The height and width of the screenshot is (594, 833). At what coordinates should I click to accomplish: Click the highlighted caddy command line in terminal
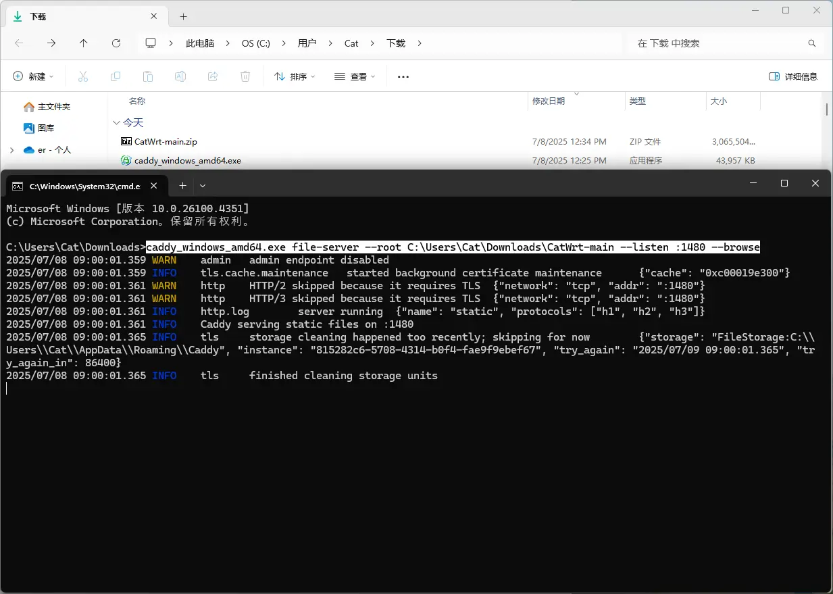pyautogui.click(x=453, y=247)
